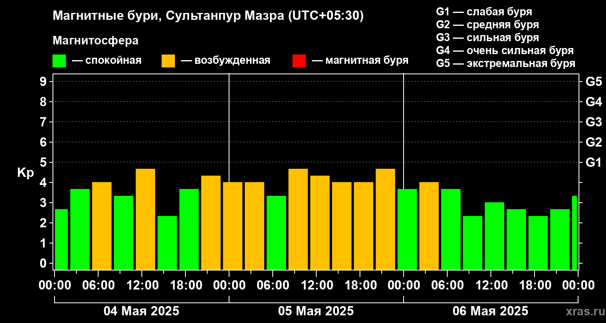Click the tall orange bar at 21:00 on 05 May
The width and height of the screenshot is (606, 323).
(385, 219)
